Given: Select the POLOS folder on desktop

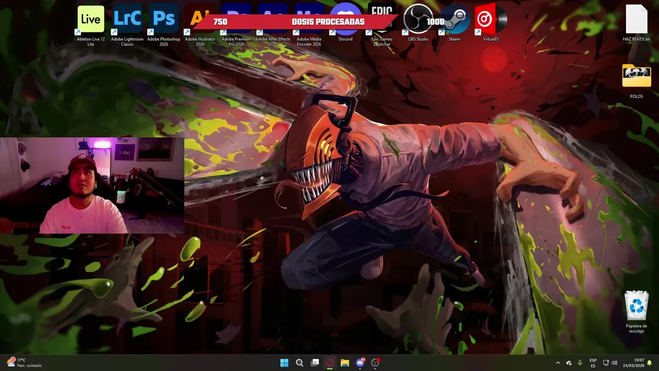Looking at the screenshot, I should click(636, 81).
